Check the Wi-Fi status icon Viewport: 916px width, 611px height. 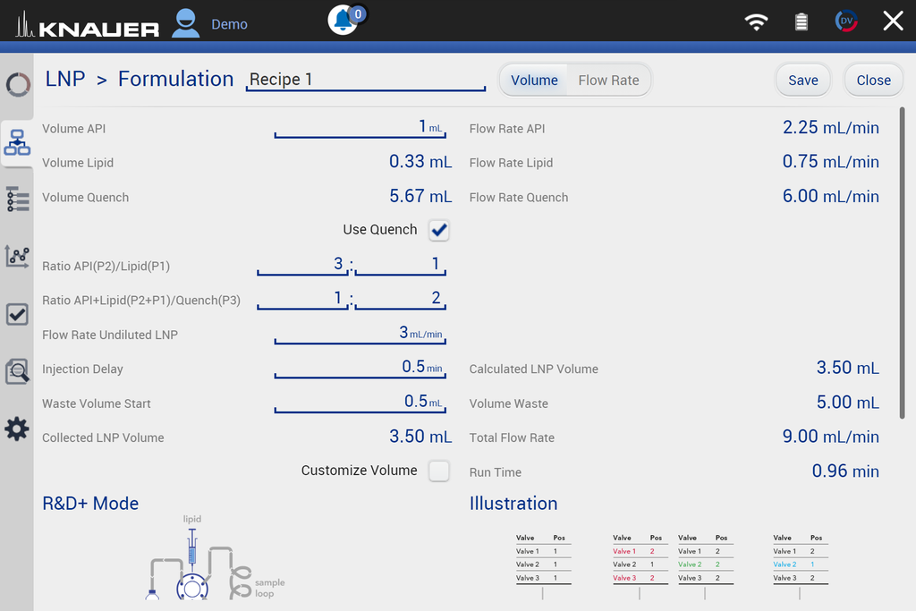(757, 22)
